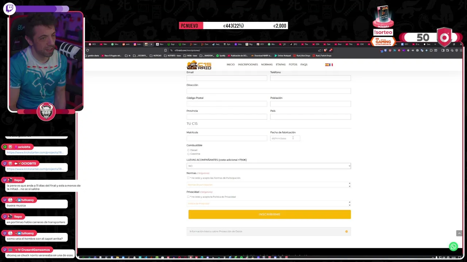The width and height of the screenshot is (467, 262).
Task: Open ETAPAS in site menu
Action: 281,65
